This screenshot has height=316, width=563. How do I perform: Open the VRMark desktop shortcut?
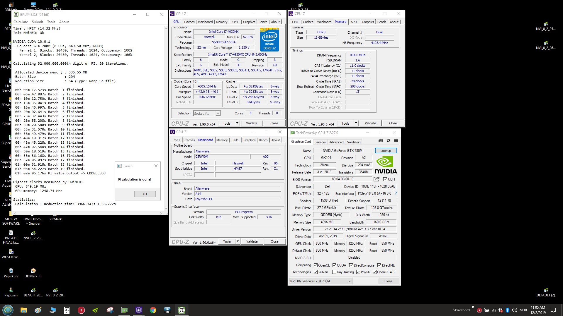(55, 219)
